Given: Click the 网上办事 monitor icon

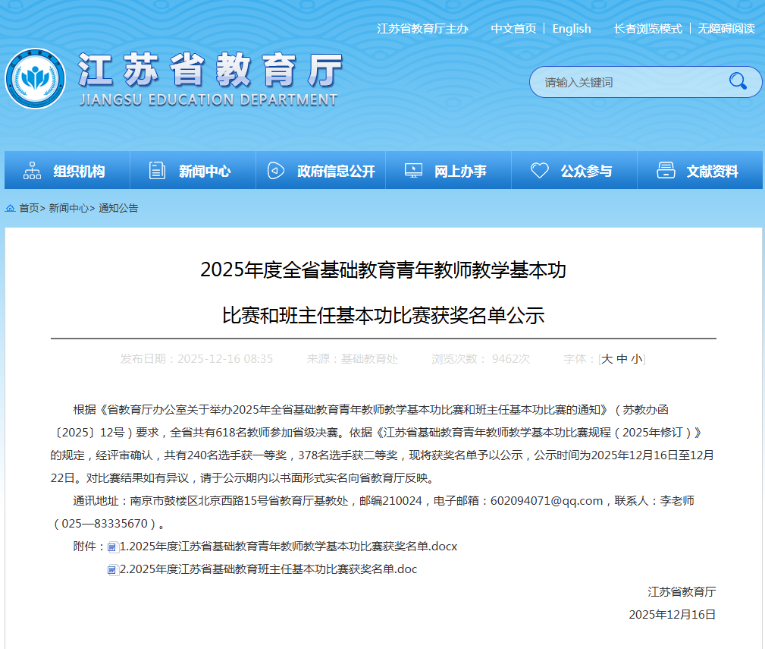Looking at the screenshot, I should 413,171.
